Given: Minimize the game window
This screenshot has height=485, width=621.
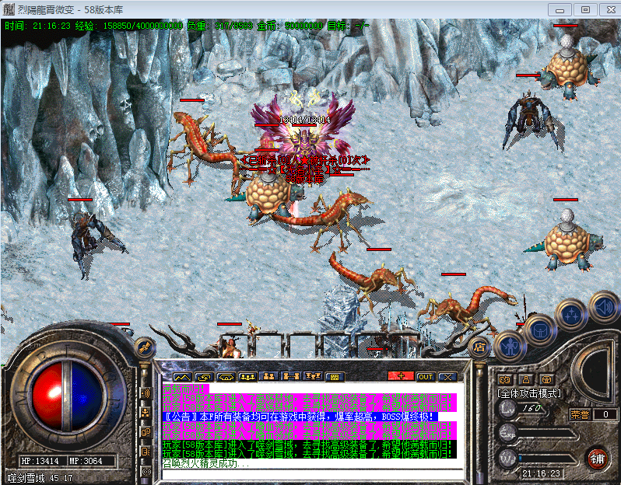Looking at the screenshot, I should [x=560, y=10].
